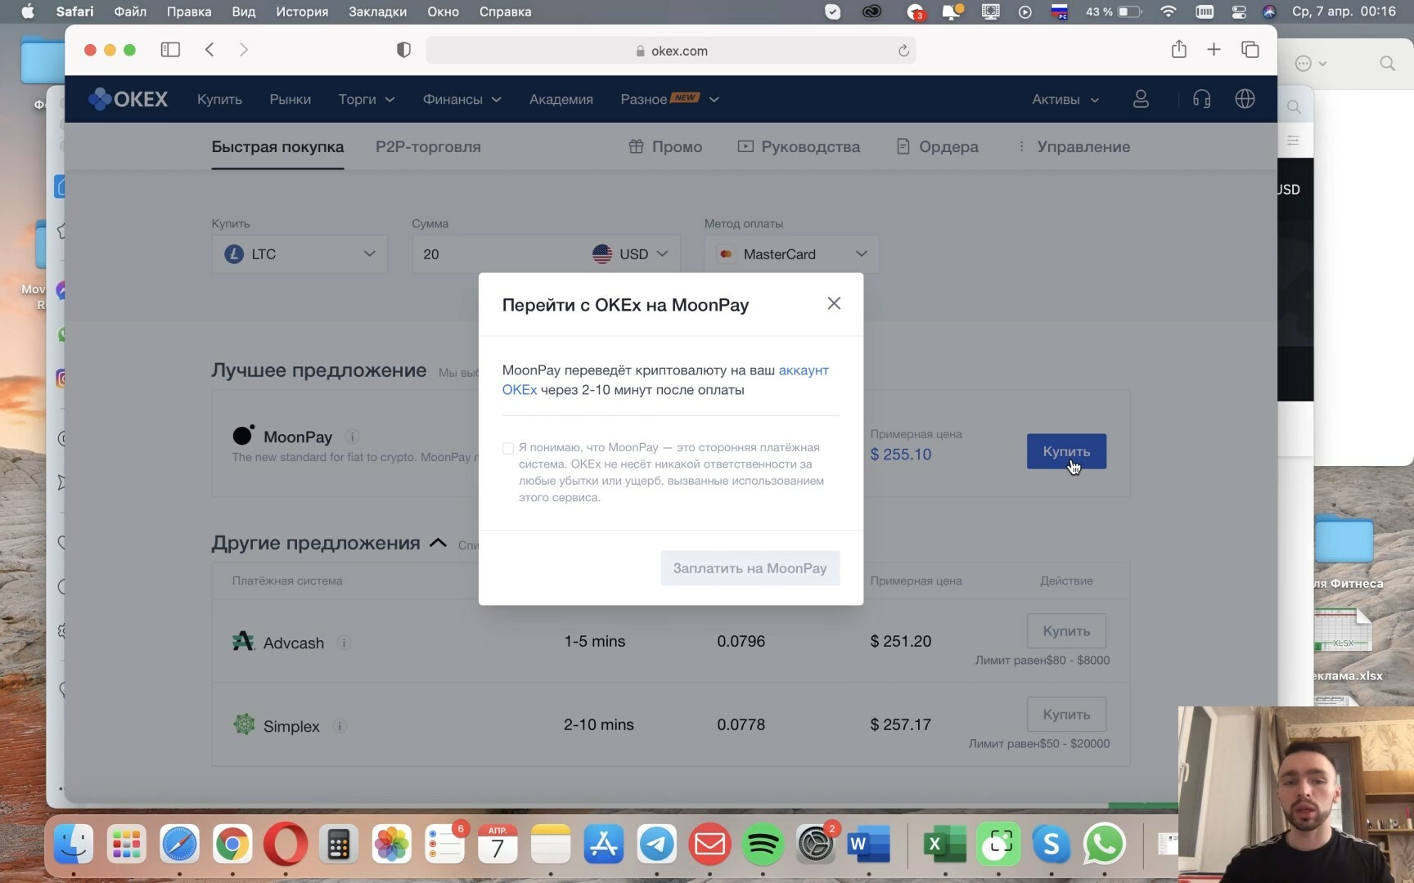The width and height of the screenshot is (1414, 883).
Task: Click blue Купить button for MoonPay
Action: (1066, 451)
